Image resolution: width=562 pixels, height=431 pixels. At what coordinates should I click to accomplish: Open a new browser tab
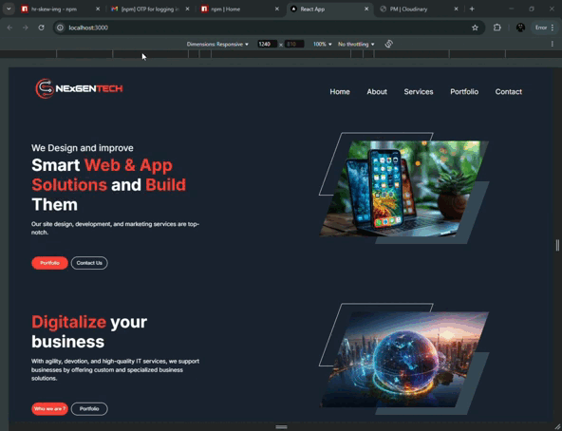point(472,9)
